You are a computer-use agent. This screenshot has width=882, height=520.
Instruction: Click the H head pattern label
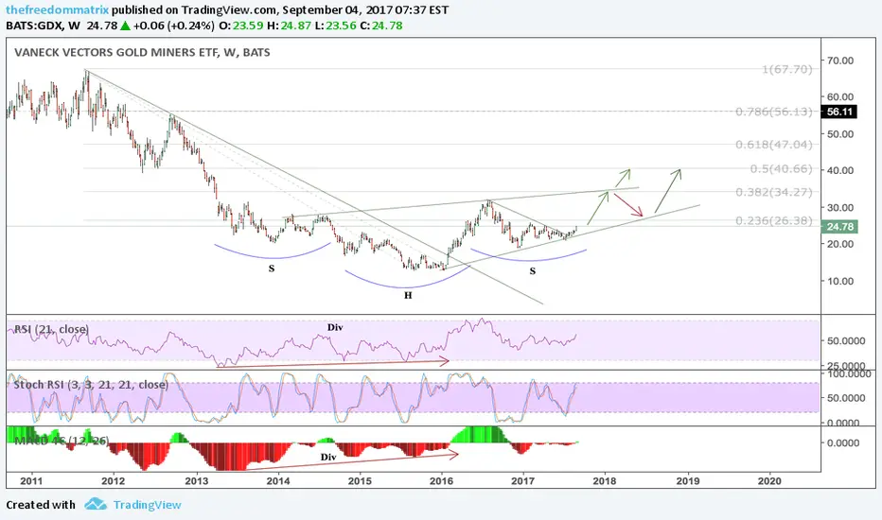(408, 295)
